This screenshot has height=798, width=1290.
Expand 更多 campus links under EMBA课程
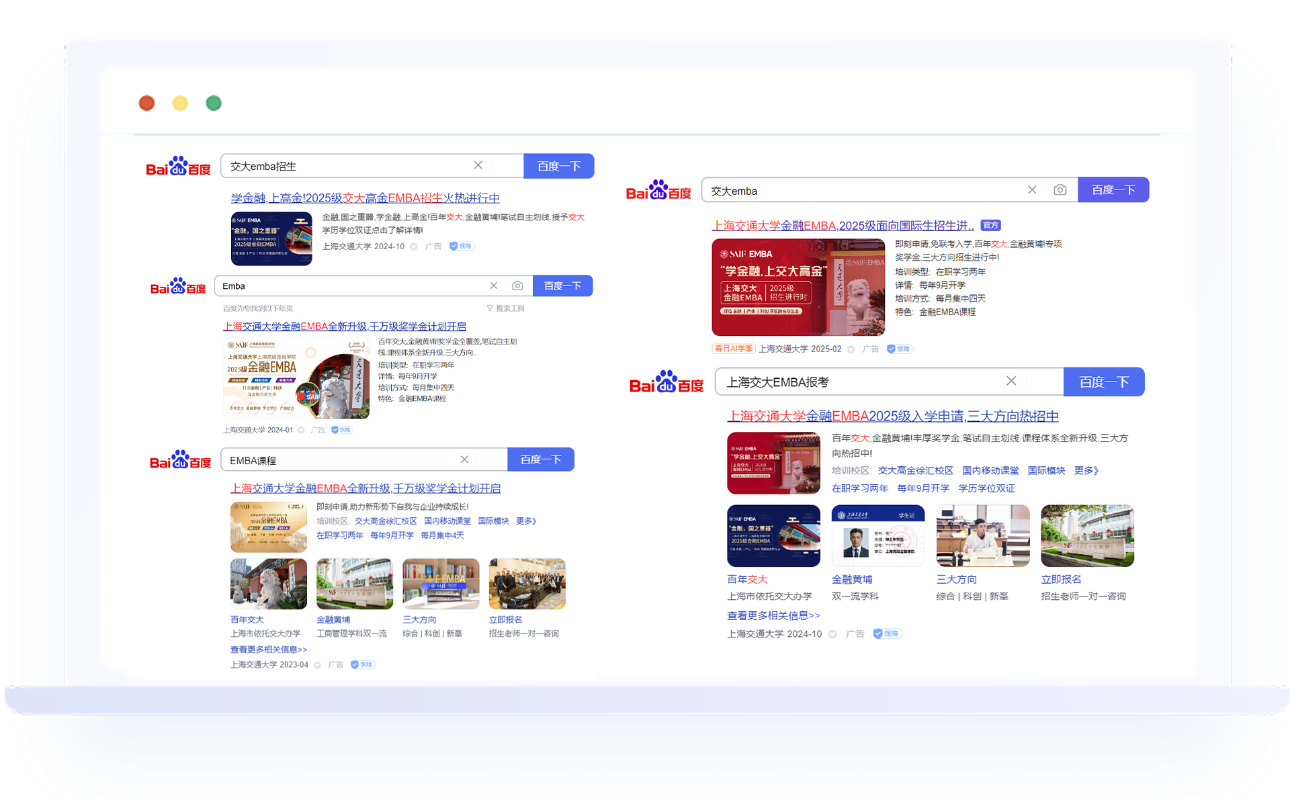(525, 521)
